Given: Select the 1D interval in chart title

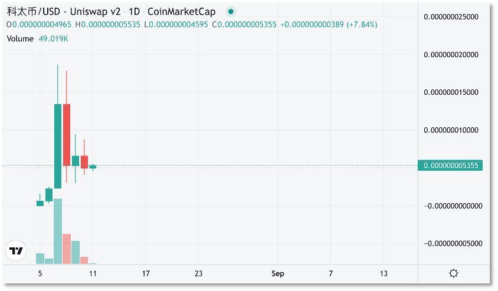Looking at the screenshot, I should coord(135,12).
